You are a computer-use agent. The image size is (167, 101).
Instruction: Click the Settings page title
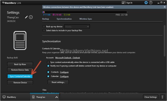coord(13,13)
